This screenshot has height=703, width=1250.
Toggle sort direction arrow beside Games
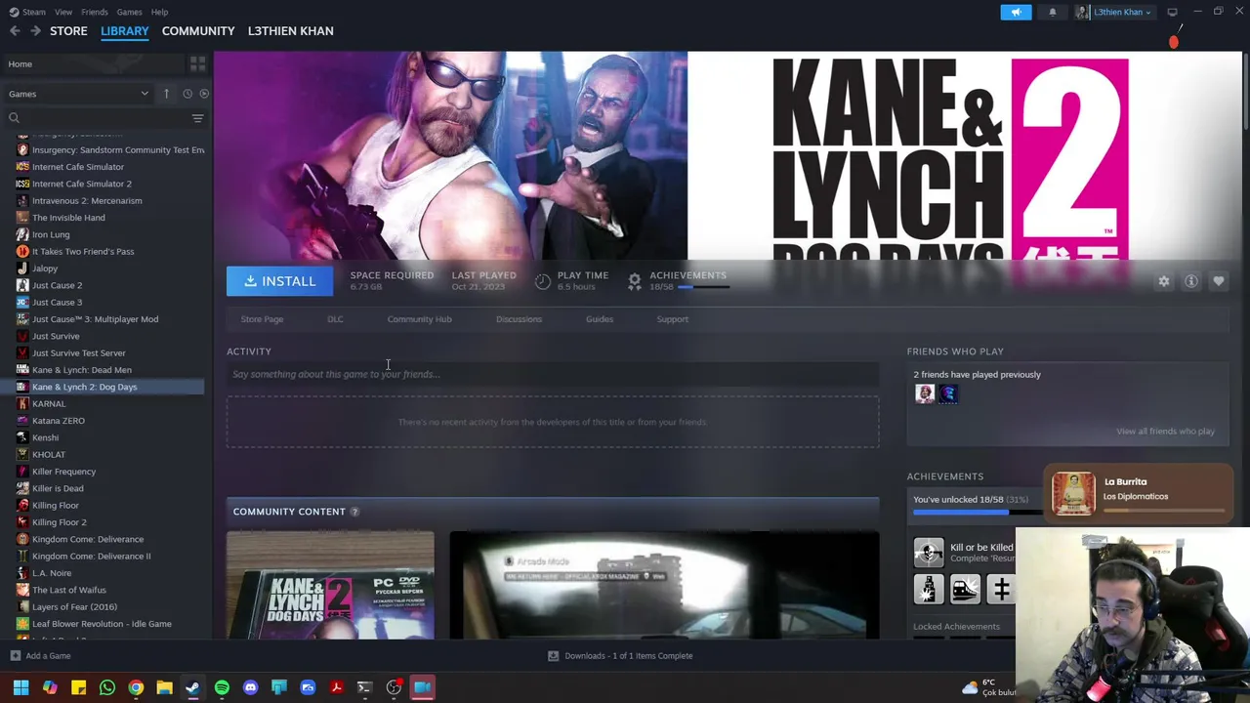point(166,94)
